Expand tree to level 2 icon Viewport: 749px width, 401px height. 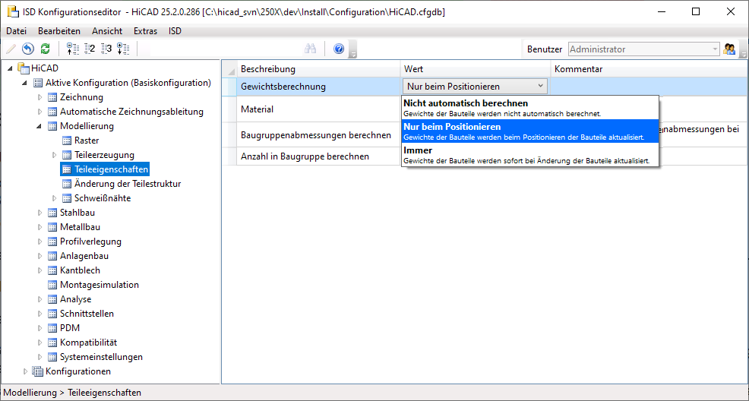90,49
